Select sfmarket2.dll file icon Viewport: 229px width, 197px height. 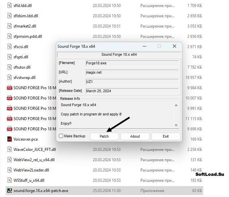[x=10, y=26]
